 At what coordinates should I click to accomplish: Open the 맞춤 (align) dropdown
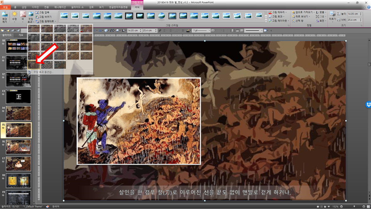point(321,12)
